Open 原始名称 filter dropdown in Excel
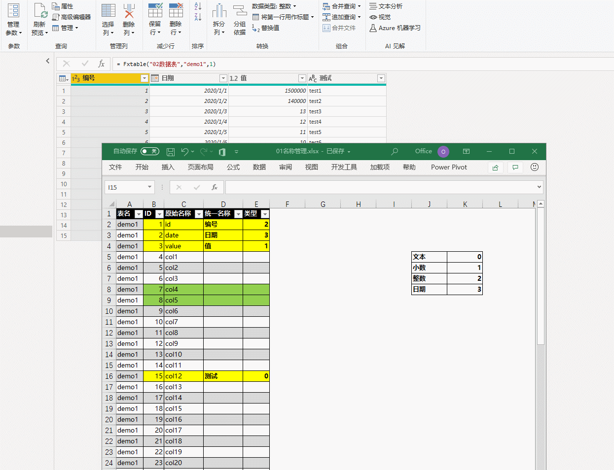Viewport: 614px width, 470px height. 199,214
